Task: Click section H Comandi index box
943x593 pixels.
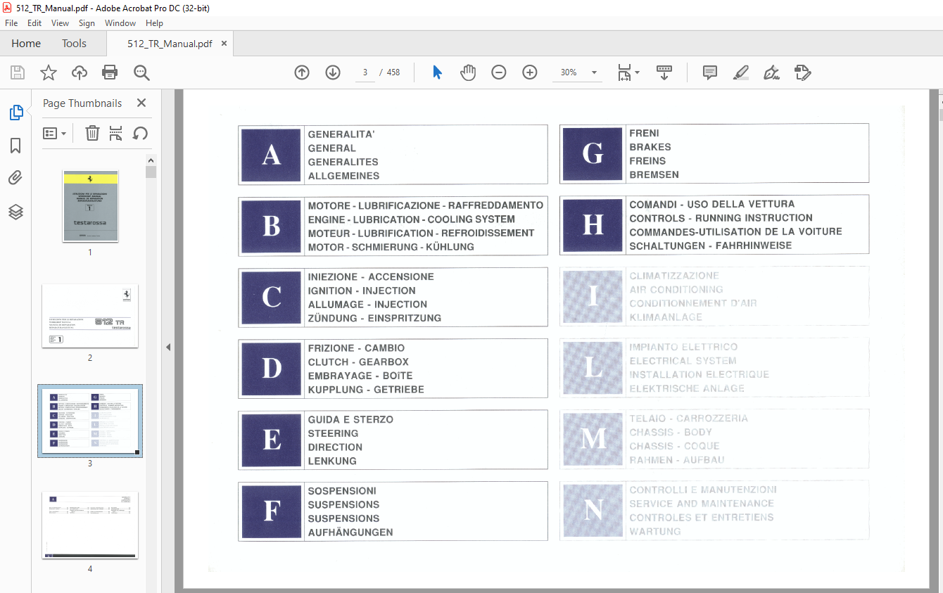Action: point(714,224)
